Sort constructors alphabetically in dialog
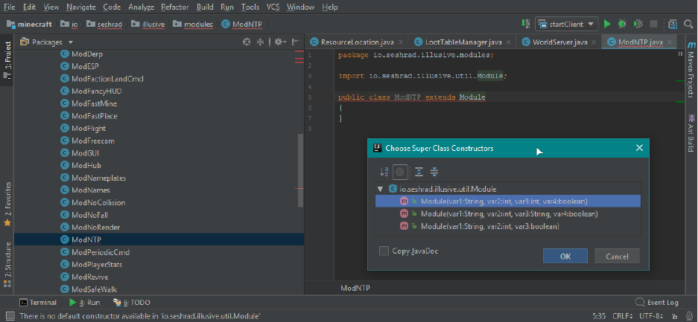This screenshot has height=322, width=698. coord(384,171)
